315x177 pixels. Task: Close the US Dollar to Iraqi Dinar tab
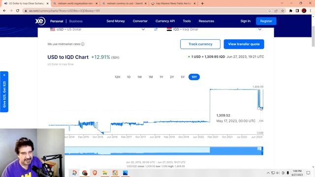click(48, 3)
